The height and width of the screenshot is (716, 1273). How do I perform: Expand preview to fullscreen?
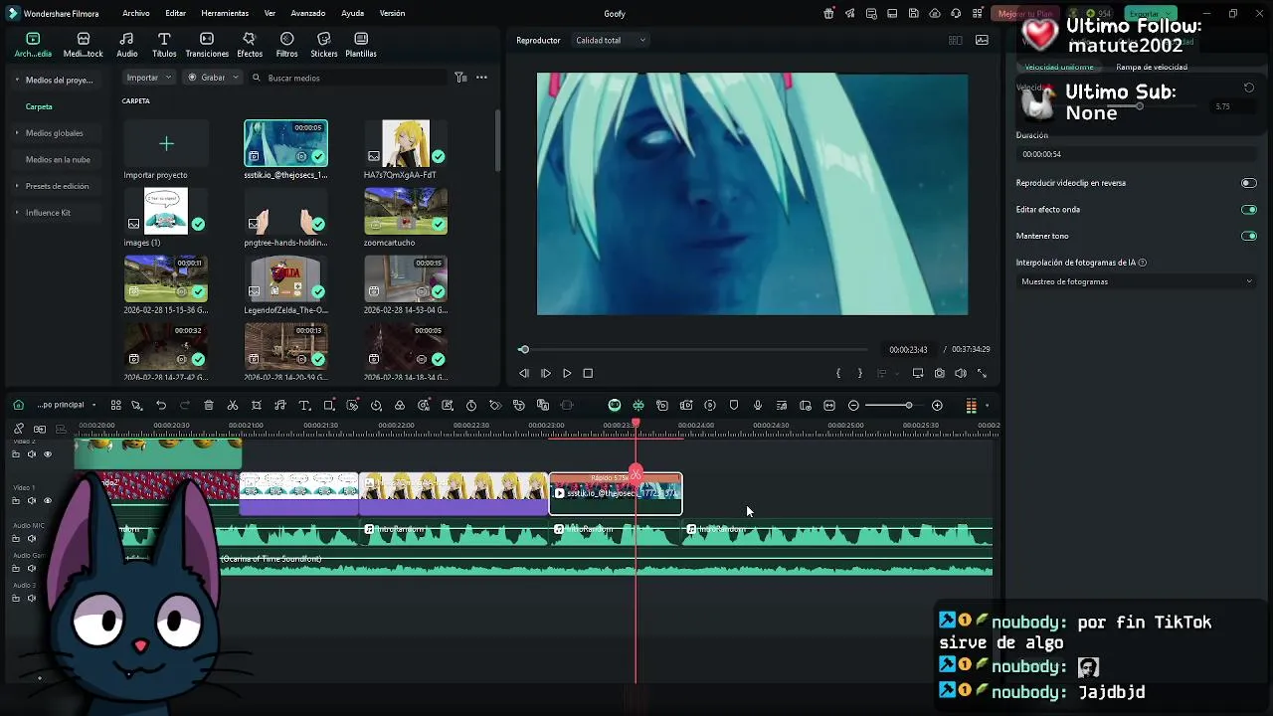click(x=983, y=374)
